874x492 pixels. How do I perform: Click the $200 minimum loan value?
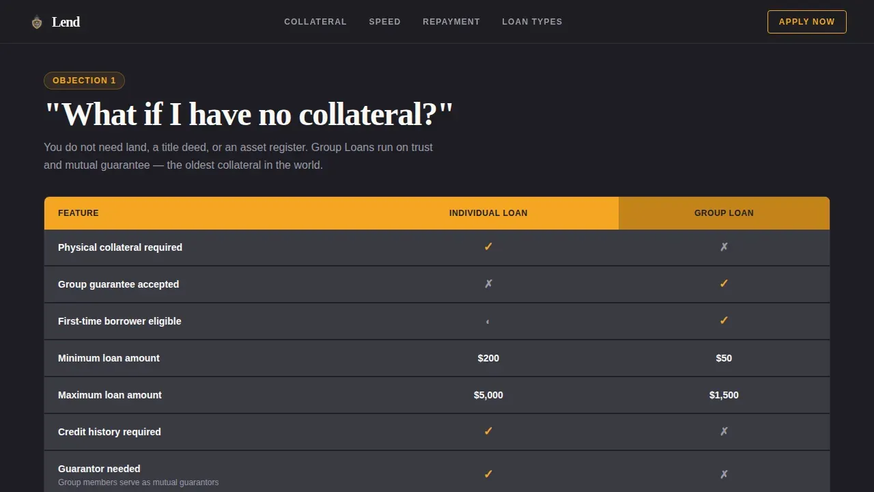pos(488,358)
